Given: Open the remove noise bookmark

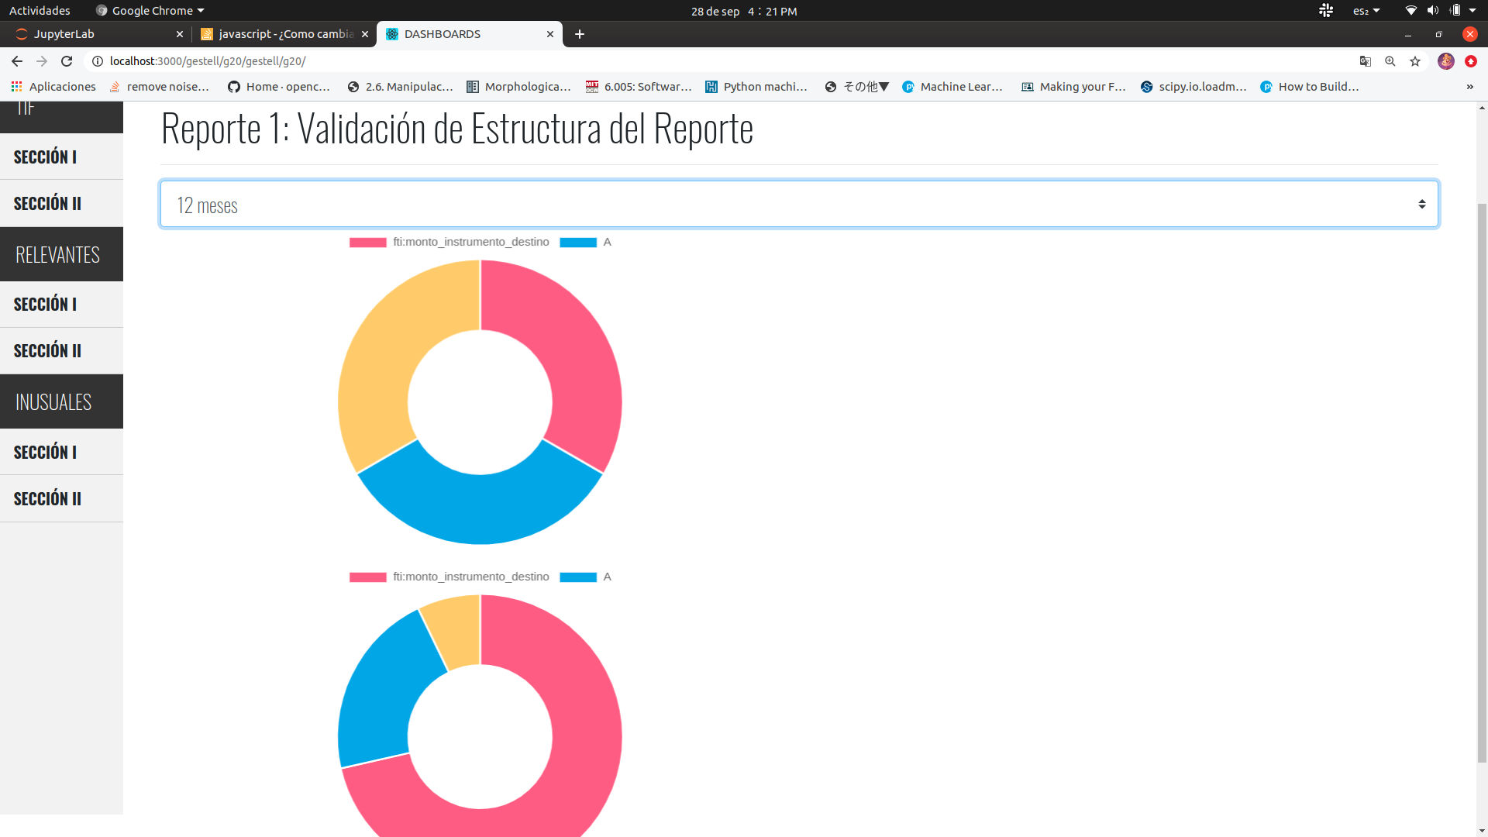Looking at the screenshot, I should [x=159, y=87].
